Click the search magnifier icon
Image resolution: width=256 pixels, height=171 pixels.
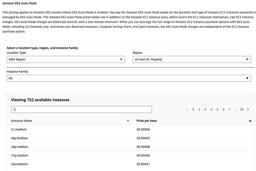(14, 110)
